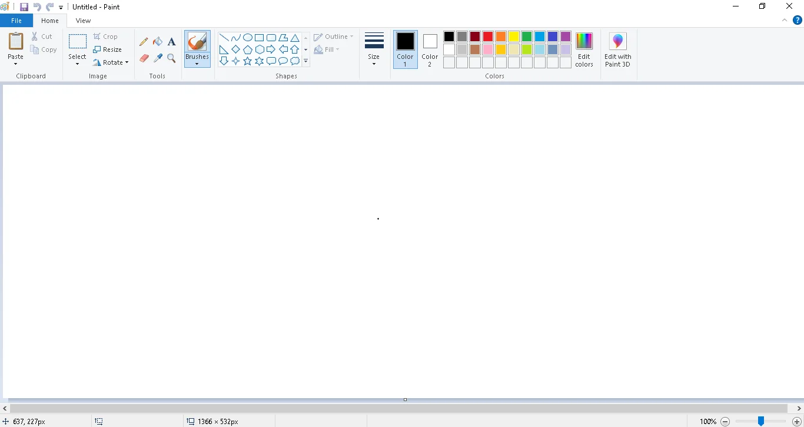Select the Eraser tool
The height and width of the screenshot is (427, 804).
144,58
